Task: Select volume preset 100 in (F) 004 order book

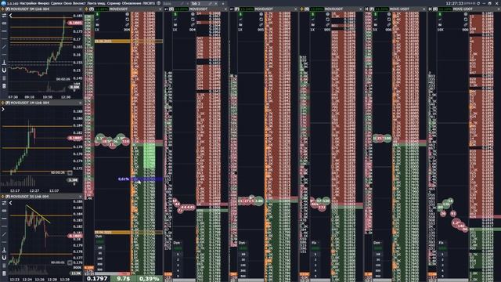Action: pyautogui.click(x=99, y=258)
